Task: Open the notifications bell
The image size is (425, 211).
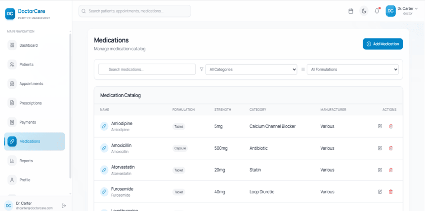Action: click(x=377, y=11)
